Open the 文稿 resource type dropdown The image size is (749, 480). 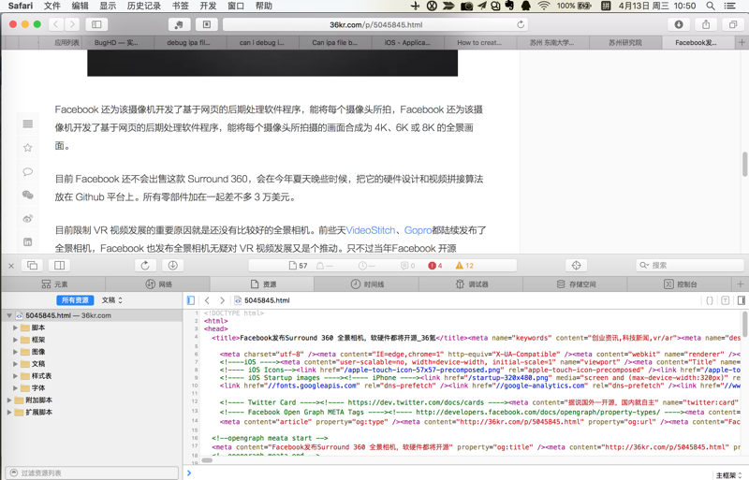pos(112,300)
